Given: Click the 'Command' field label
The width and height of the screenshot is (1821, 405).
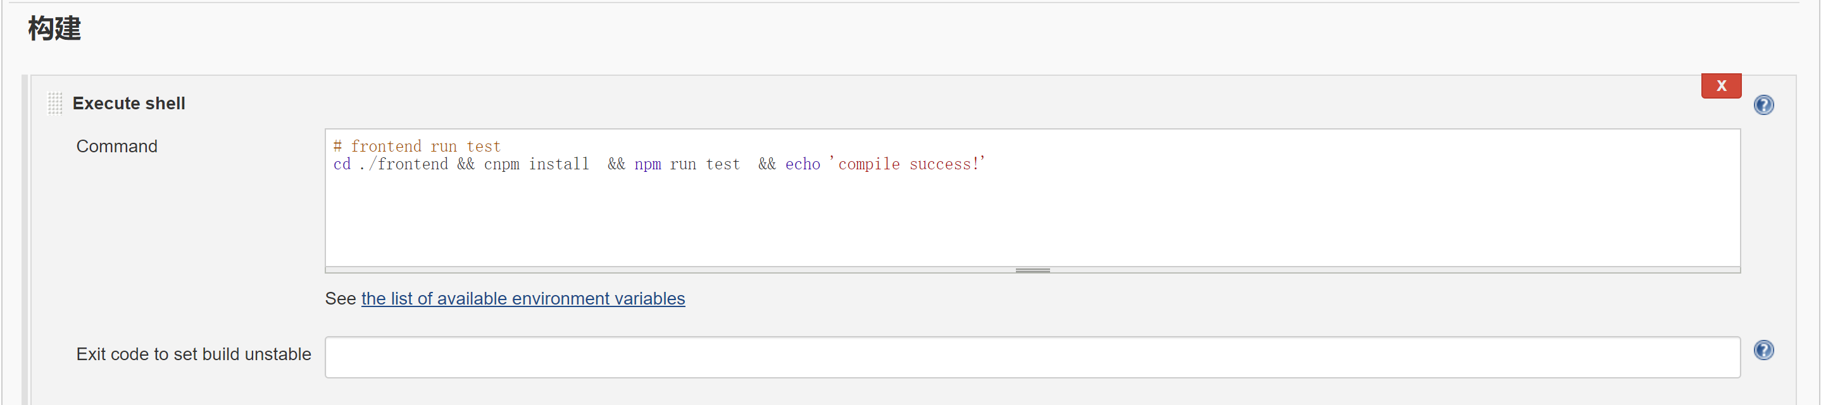Looking at the screenshot, I should [x=116, y=146].
